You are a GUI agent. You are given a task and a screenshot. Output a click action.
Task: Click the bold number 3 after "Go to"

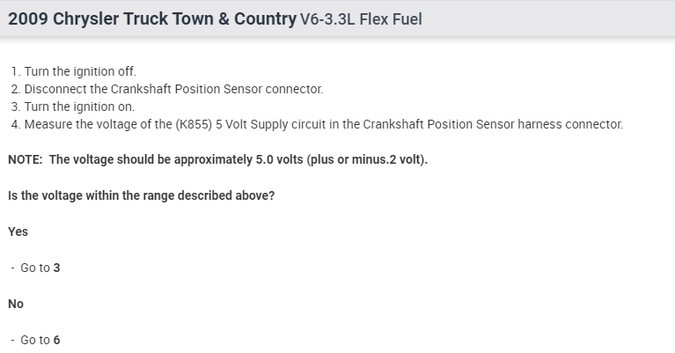[x=56, y=268]
